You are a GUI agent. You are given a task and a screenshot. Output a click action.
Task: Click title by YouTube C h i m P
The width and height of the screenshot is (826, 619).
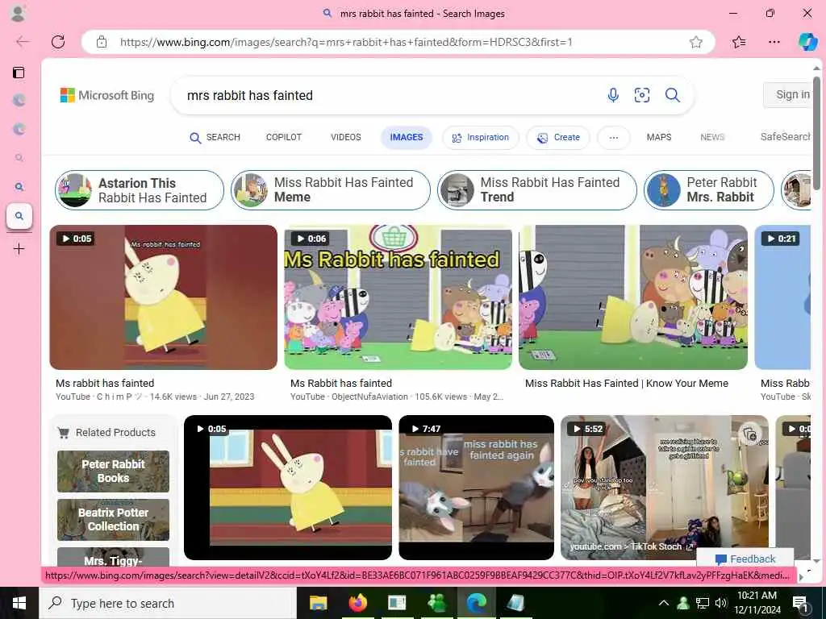(x=106, y=383)
